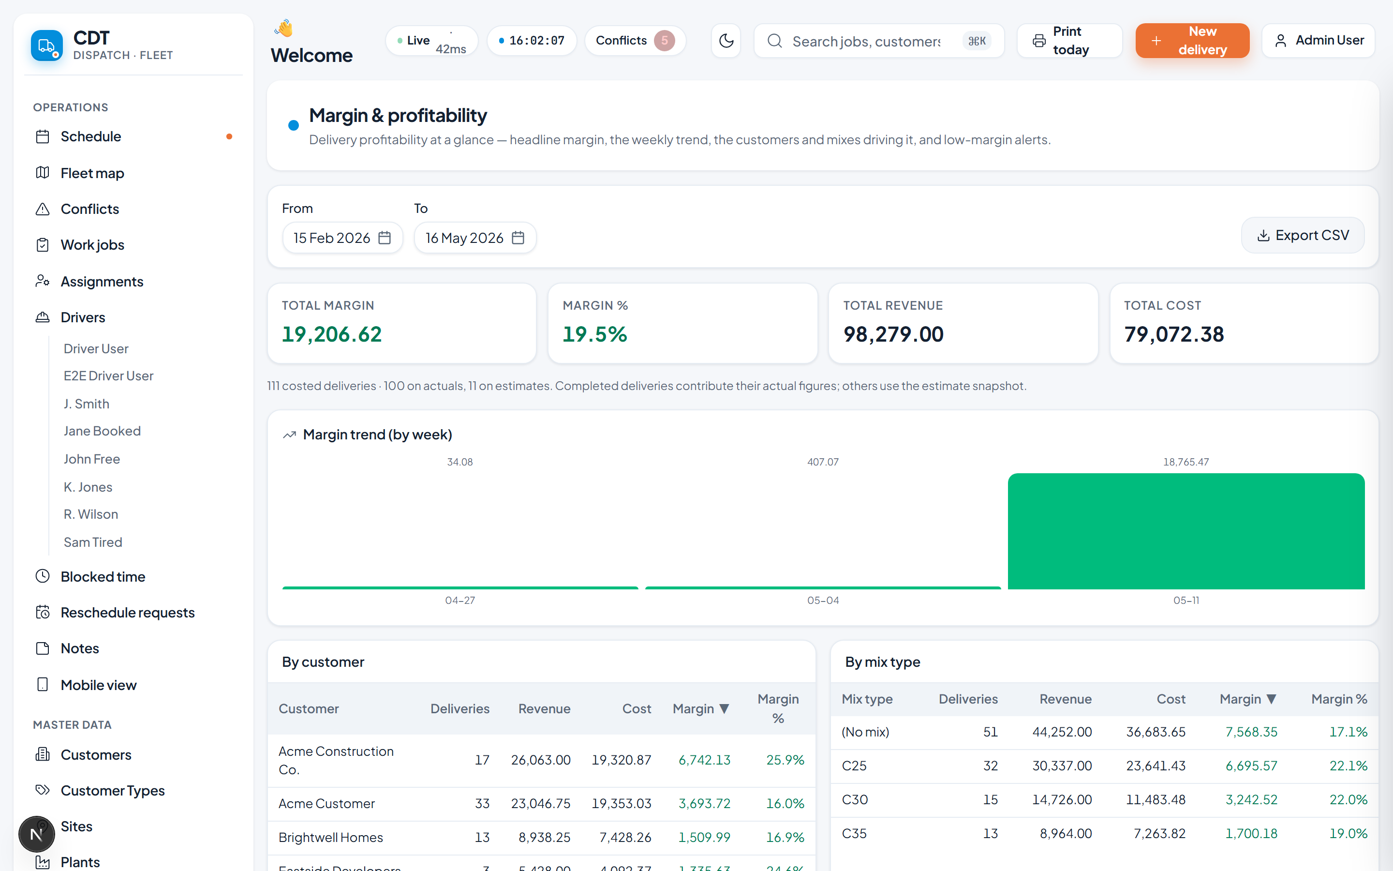
Task: Select Jane Booked in the Drivers list
Action: 103,431
